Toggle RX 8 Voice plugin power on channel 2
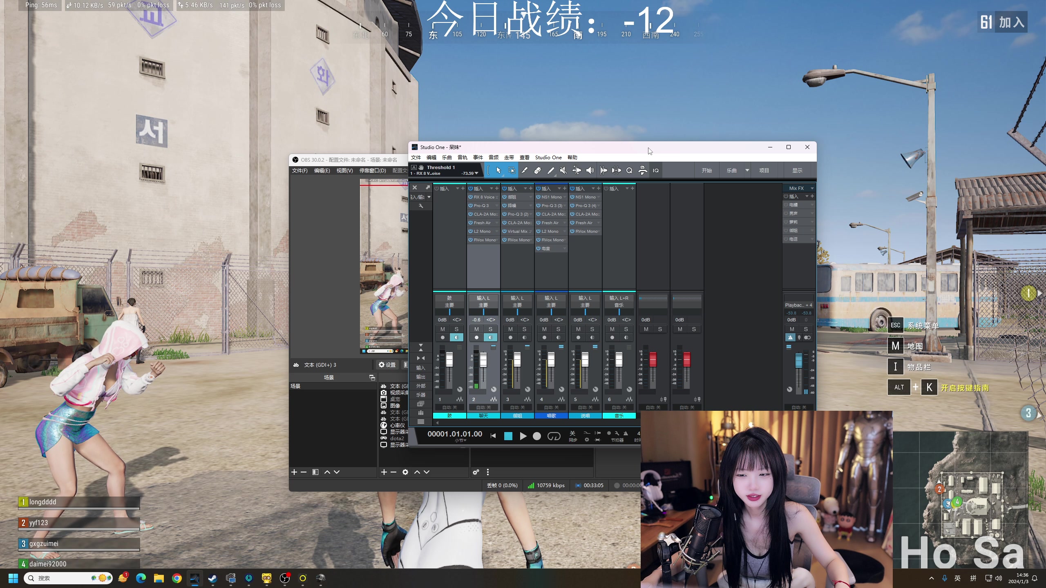Screen dimensions: 1046x588 [471, 197]
